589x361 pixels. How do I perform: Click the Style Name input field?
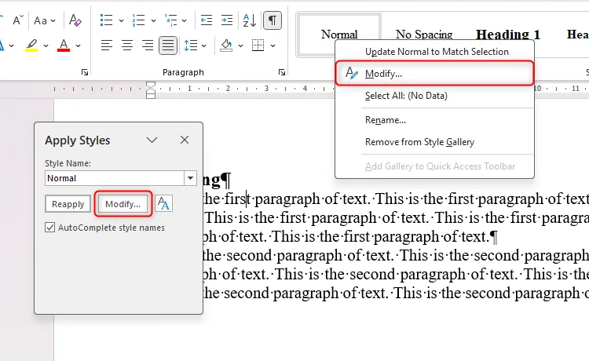pos(115,178)
